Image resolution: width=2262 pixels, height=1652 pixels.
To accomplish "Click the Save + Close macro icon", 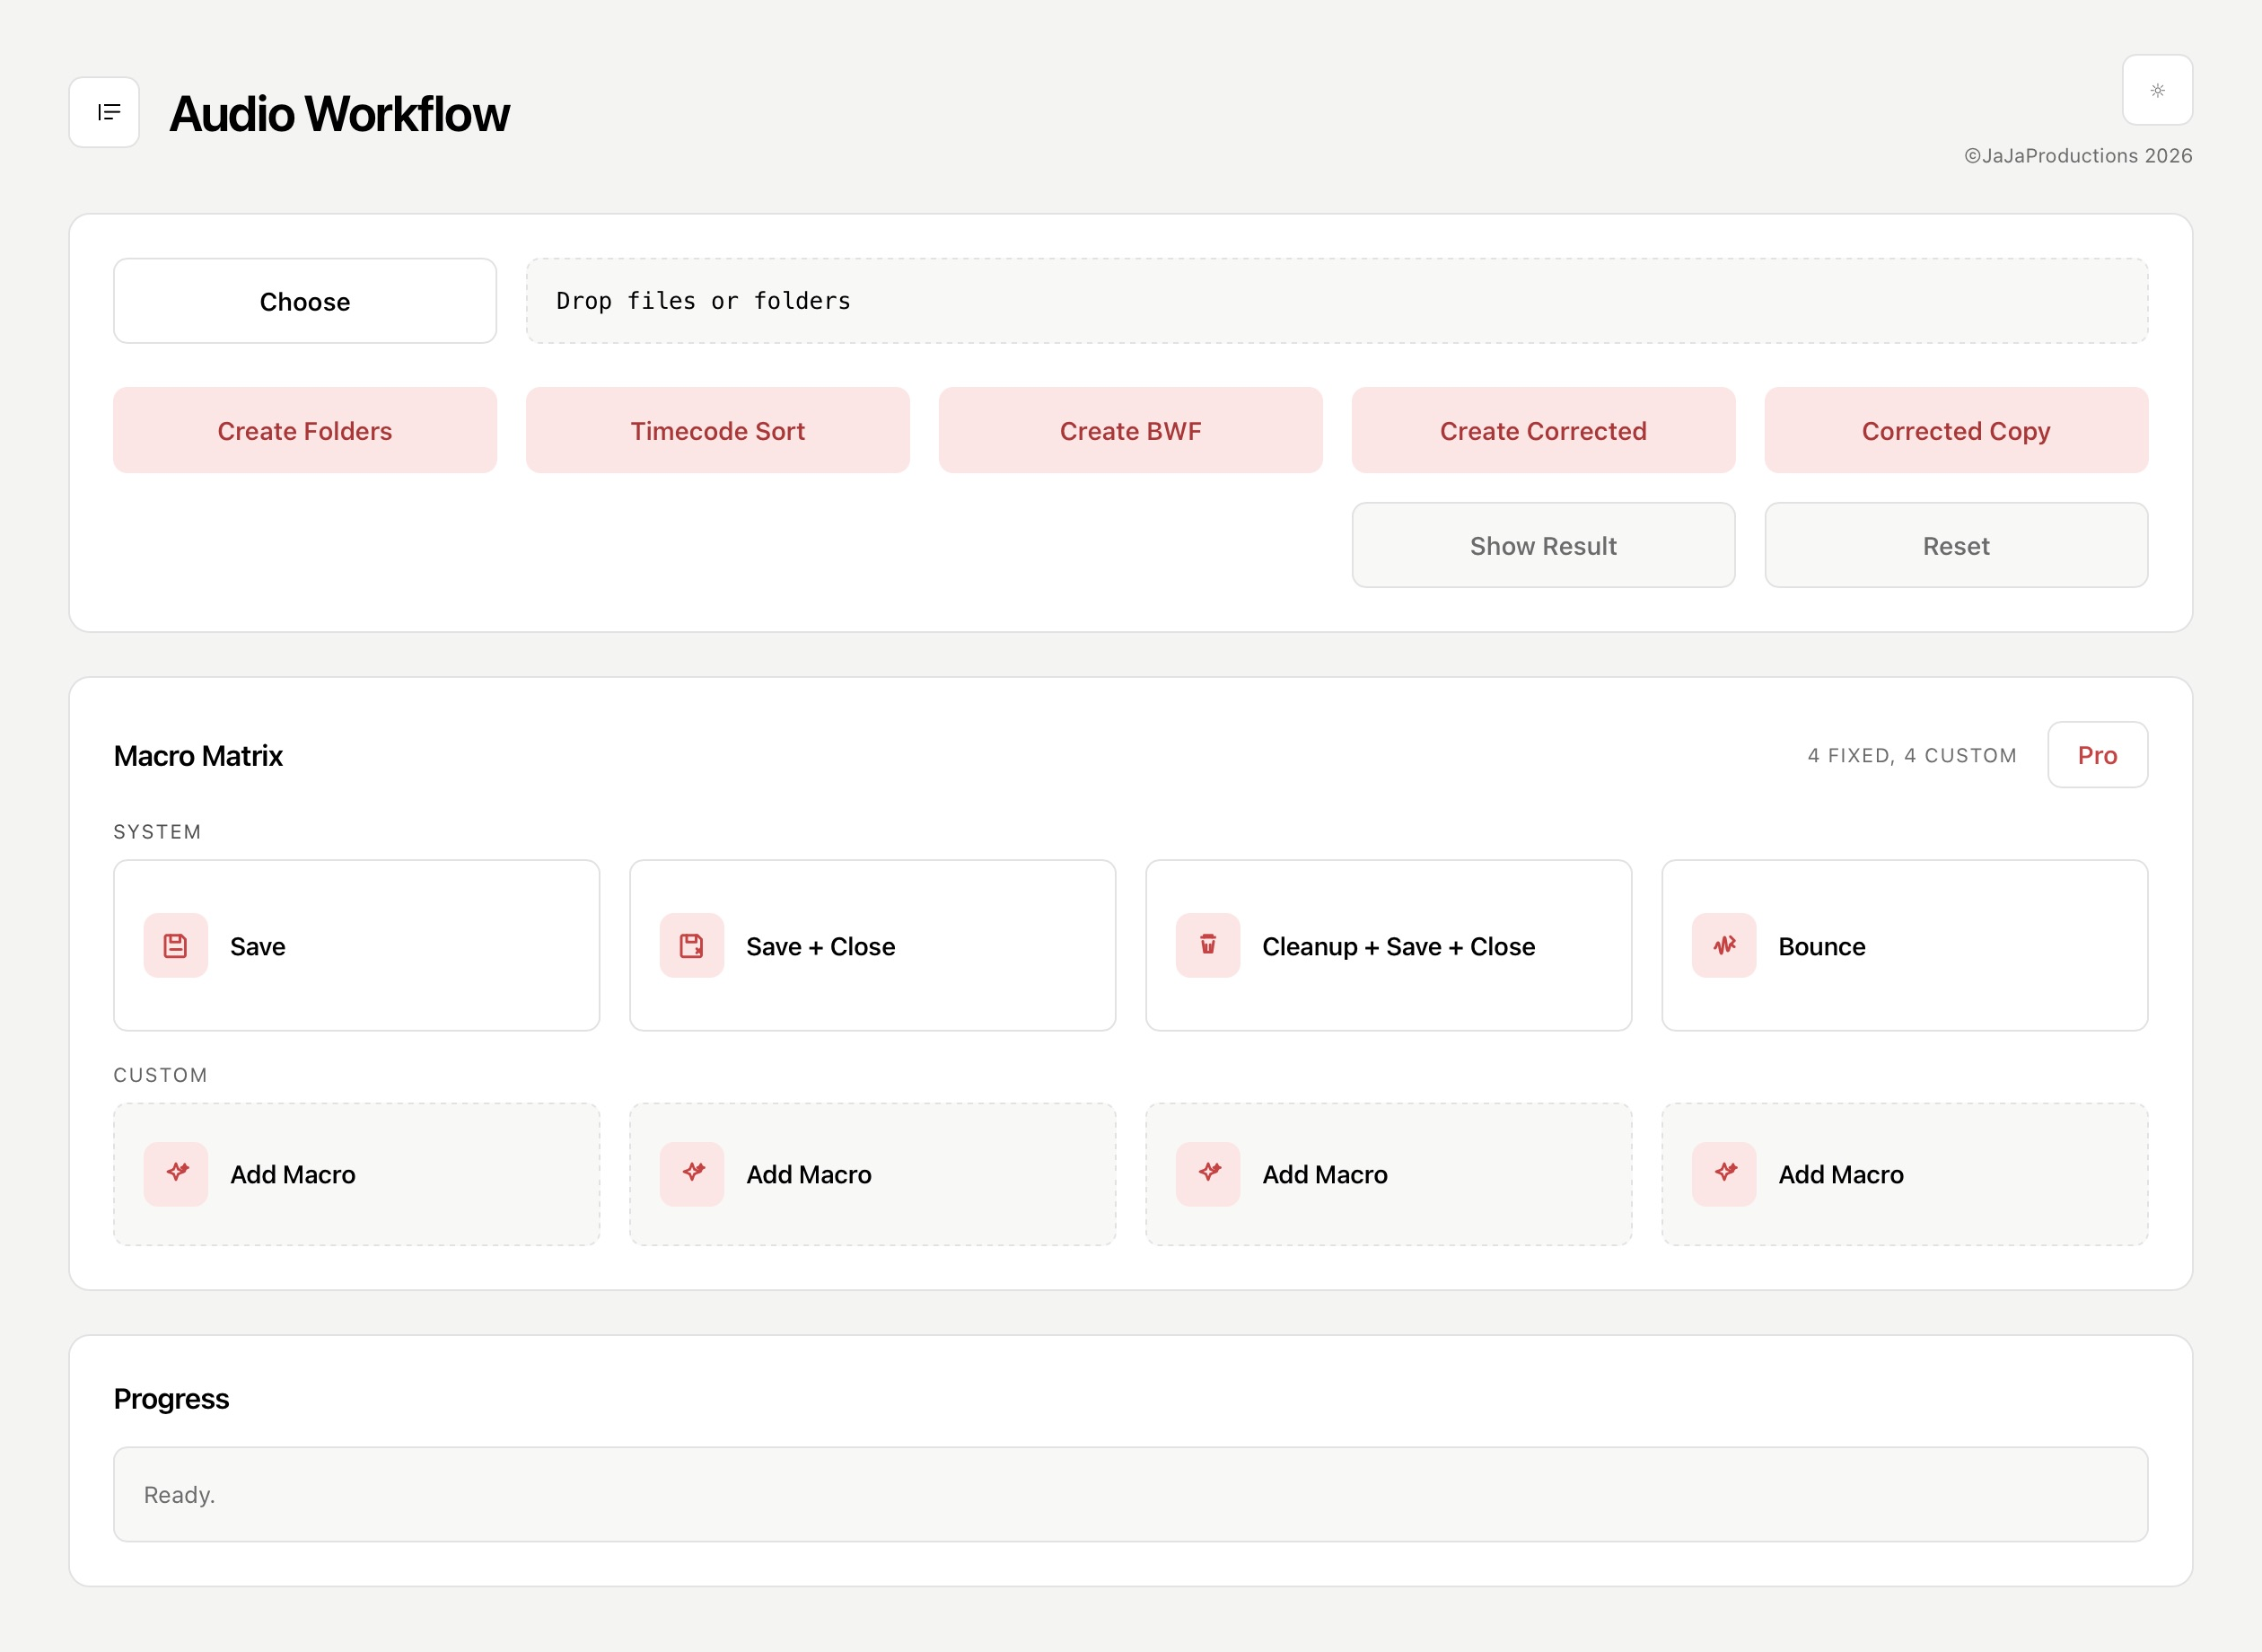I will (x=692, y=945).
